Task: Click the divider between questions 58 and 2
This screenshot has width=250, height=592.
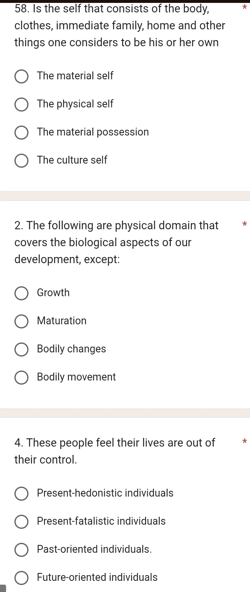Action: tap(125, 196)
